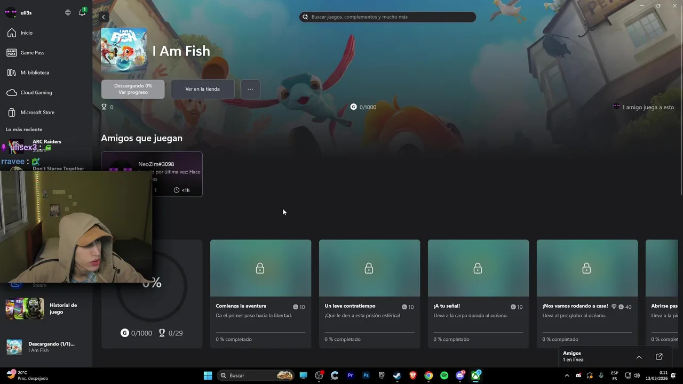Open '¡A tu señal!' achievement card
Viewport: 683px width, 384px height.
(478, 294)
